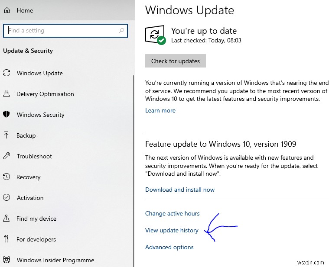Select Troubleshoot in sidebar
Screen dimensions: 329x267
click(34, 156)
